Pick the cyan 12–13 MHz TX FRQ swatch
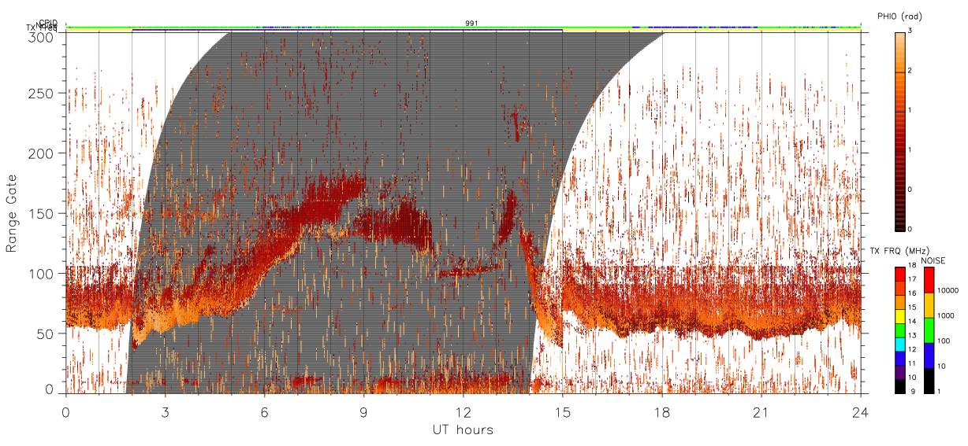The height and width of the screenshot is (446, 968). pos(899,345)
